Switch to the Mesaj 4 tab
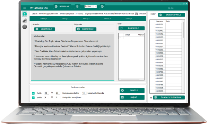 [107, 19]
